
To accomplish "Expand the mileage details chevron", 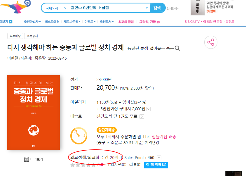I will 149,109.
